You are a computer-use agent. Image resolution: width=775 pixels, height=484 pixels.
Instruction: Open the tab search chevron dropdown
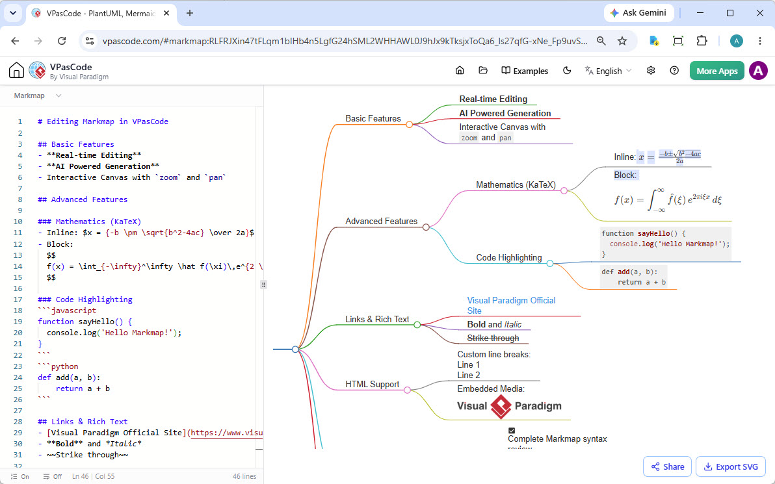coord(13,14)
